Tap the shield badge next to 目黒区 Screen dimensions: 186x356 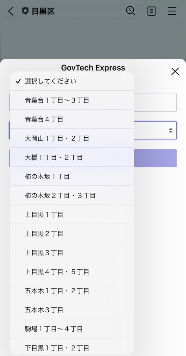point(25,11)
